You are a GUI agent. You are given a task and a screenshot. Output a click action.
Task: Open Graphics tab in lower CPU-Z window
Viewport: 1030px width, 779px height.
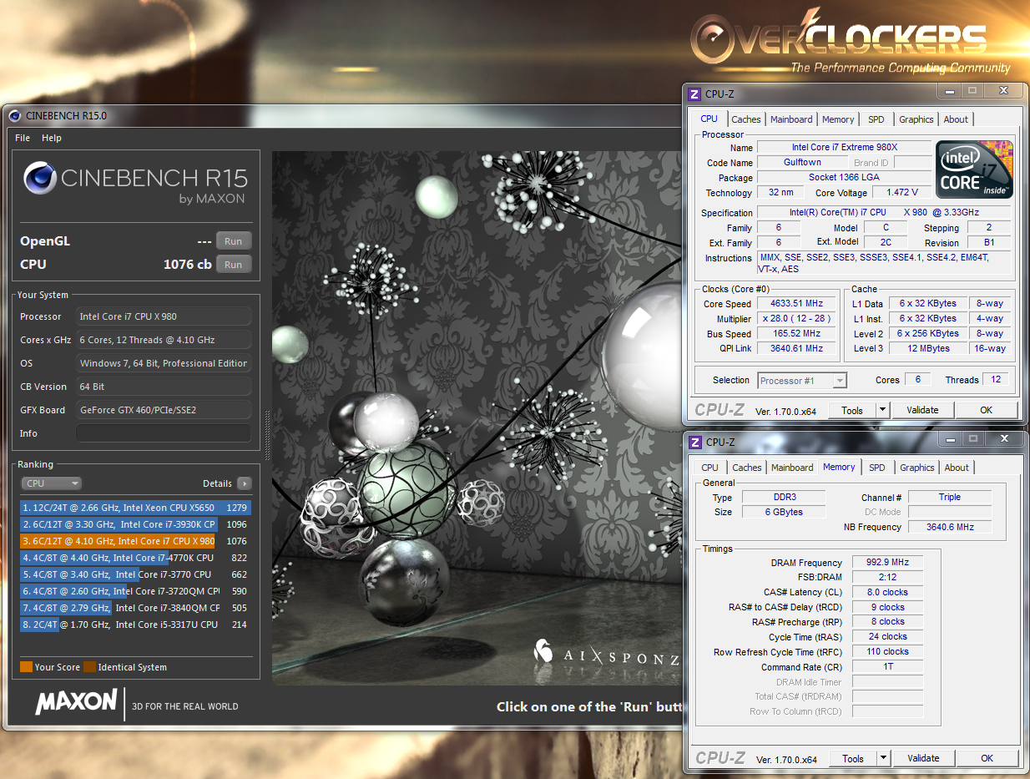pos(917,468)
